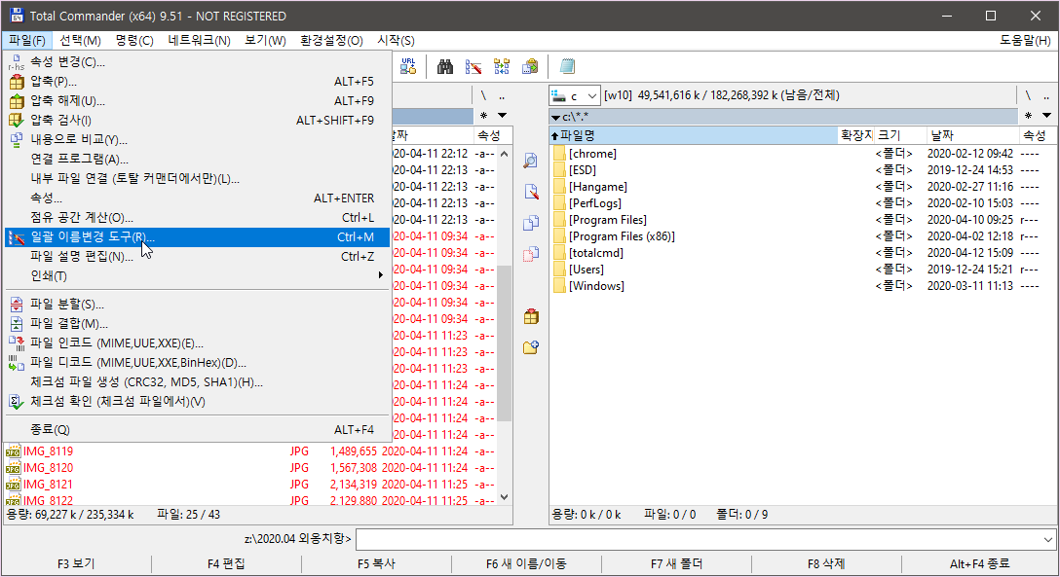Click the copy names to clipboard icon
This screenshot has height=577, width=1060.
pos(530,66)
